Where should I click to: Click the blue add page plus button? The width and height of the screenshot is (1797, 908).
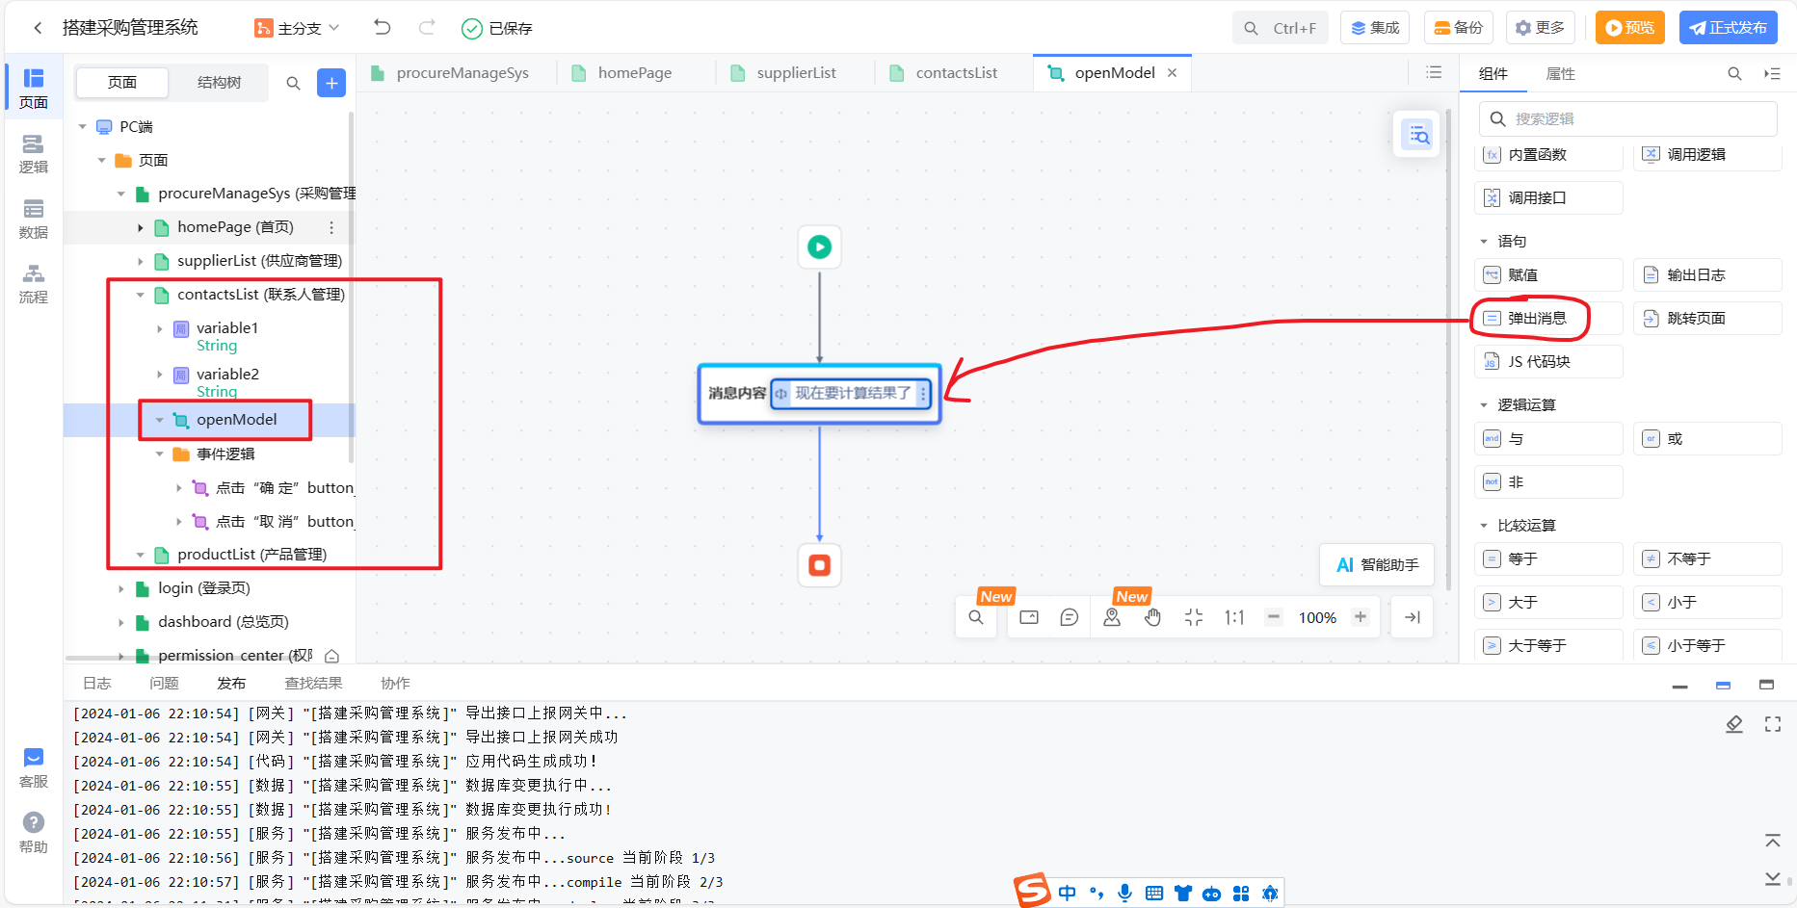[331, 84]
